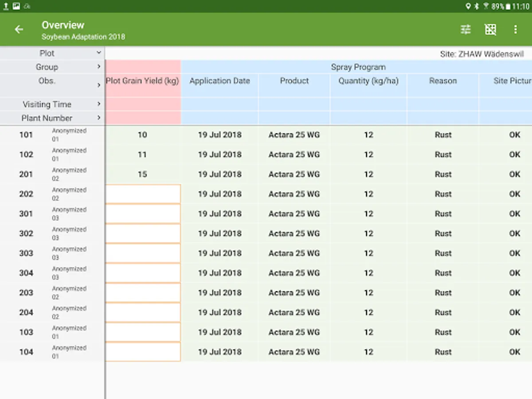This screenshot has width=532, height=399.
Task: Tap the empty grain yield field for plot 104
Action: tap(143, 352)
